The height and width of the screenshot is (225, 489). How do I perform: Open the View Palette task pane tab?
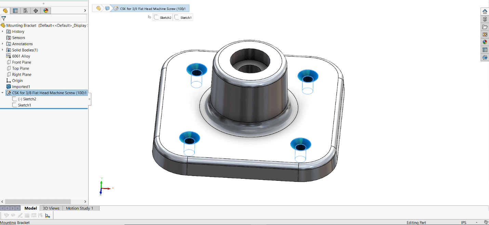(x=485, y=35)
